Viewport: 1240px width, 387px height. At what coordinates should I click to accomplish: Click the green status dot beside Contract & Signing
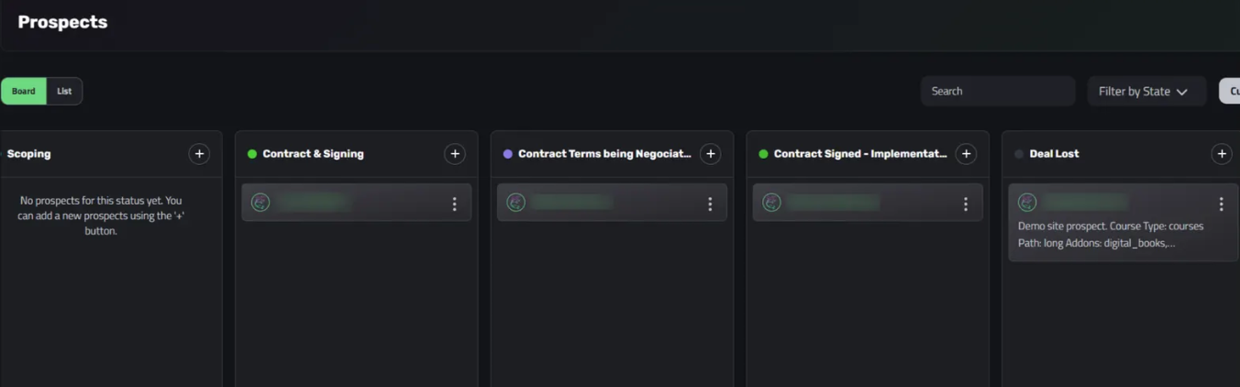point(252,154)
